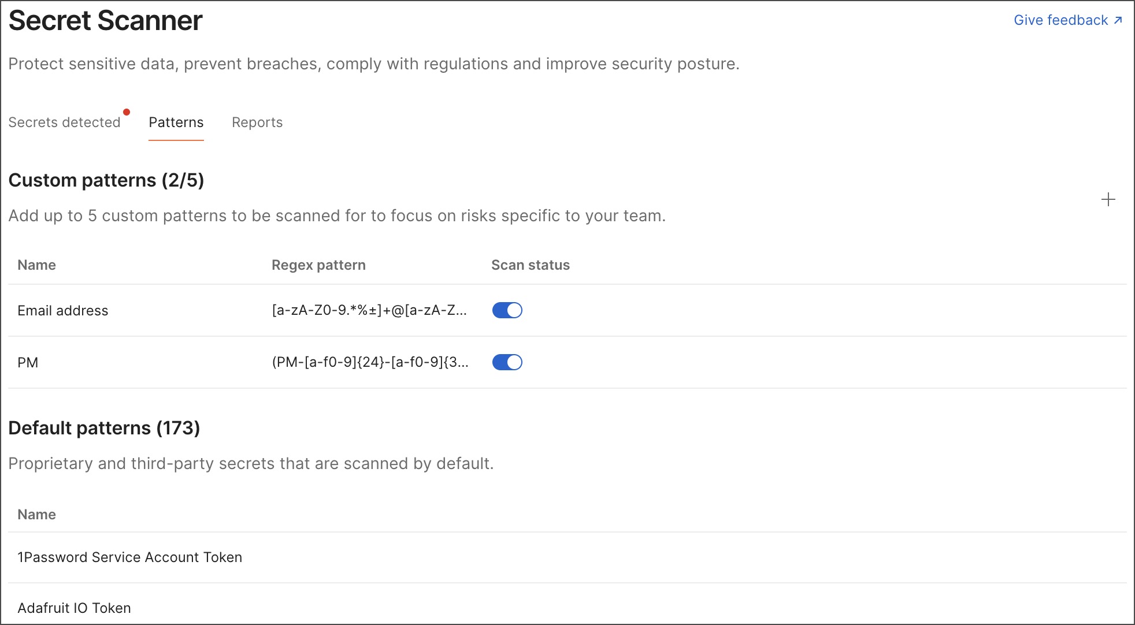Viewport: 1135px width, 625px height.
Task: Select the Patterns tab
Action: click(176, 122)
